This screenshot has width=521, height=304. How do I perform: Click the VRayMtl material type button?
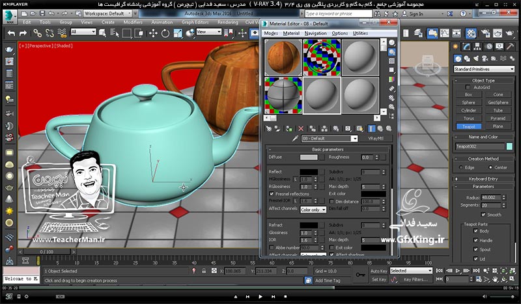(376, 139)
